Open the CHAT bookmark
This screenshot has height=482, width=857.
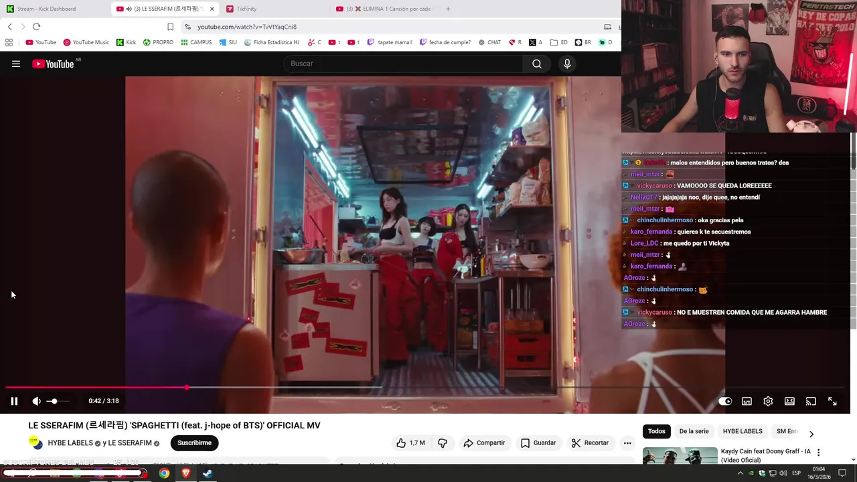pyautogui.click(x=489, y=42)
